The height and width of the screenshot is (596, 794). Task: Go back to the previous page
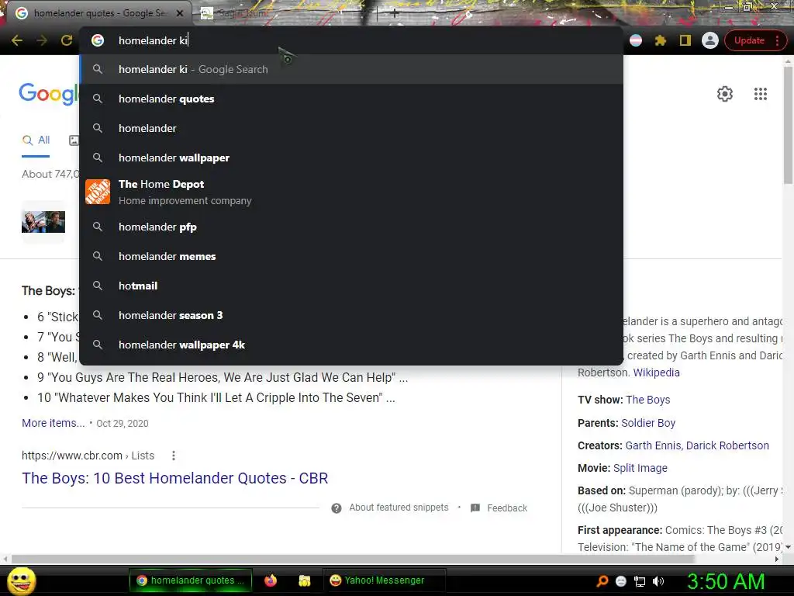[17, 40]
